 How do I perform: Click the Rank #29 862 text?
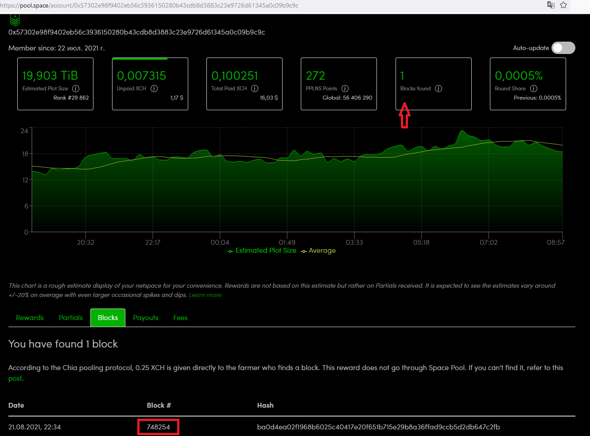[x=71, y=98]
